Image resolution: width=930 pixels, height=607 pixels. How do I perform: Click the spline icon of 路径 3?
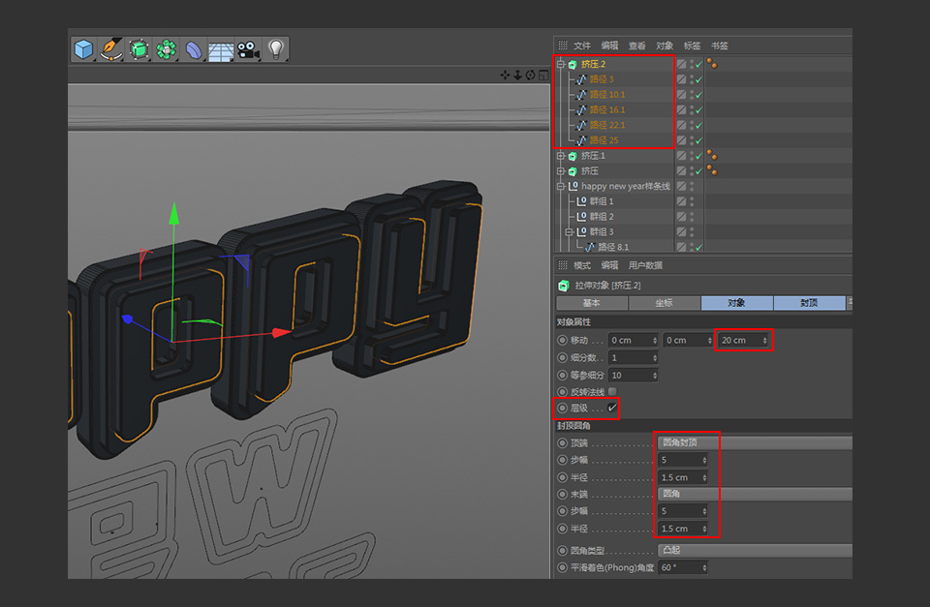coord(581,79)
